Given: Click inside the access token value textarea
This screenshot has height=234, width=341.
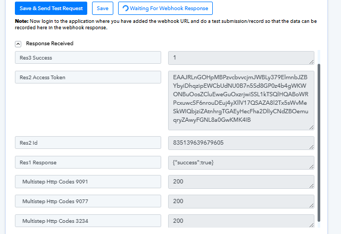Looking at the screenshot, I should pyautogui.click(x=240, y=100).
